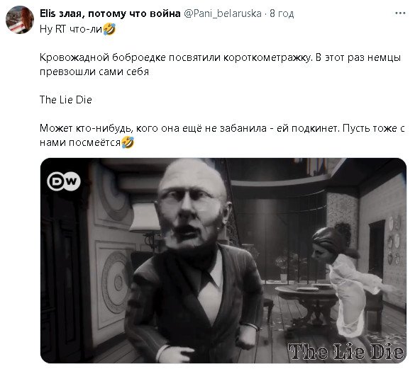
Task: Click the tweet paragraph starting with Кровожадной
Action: pyautogui.click(x=220, y=64)
